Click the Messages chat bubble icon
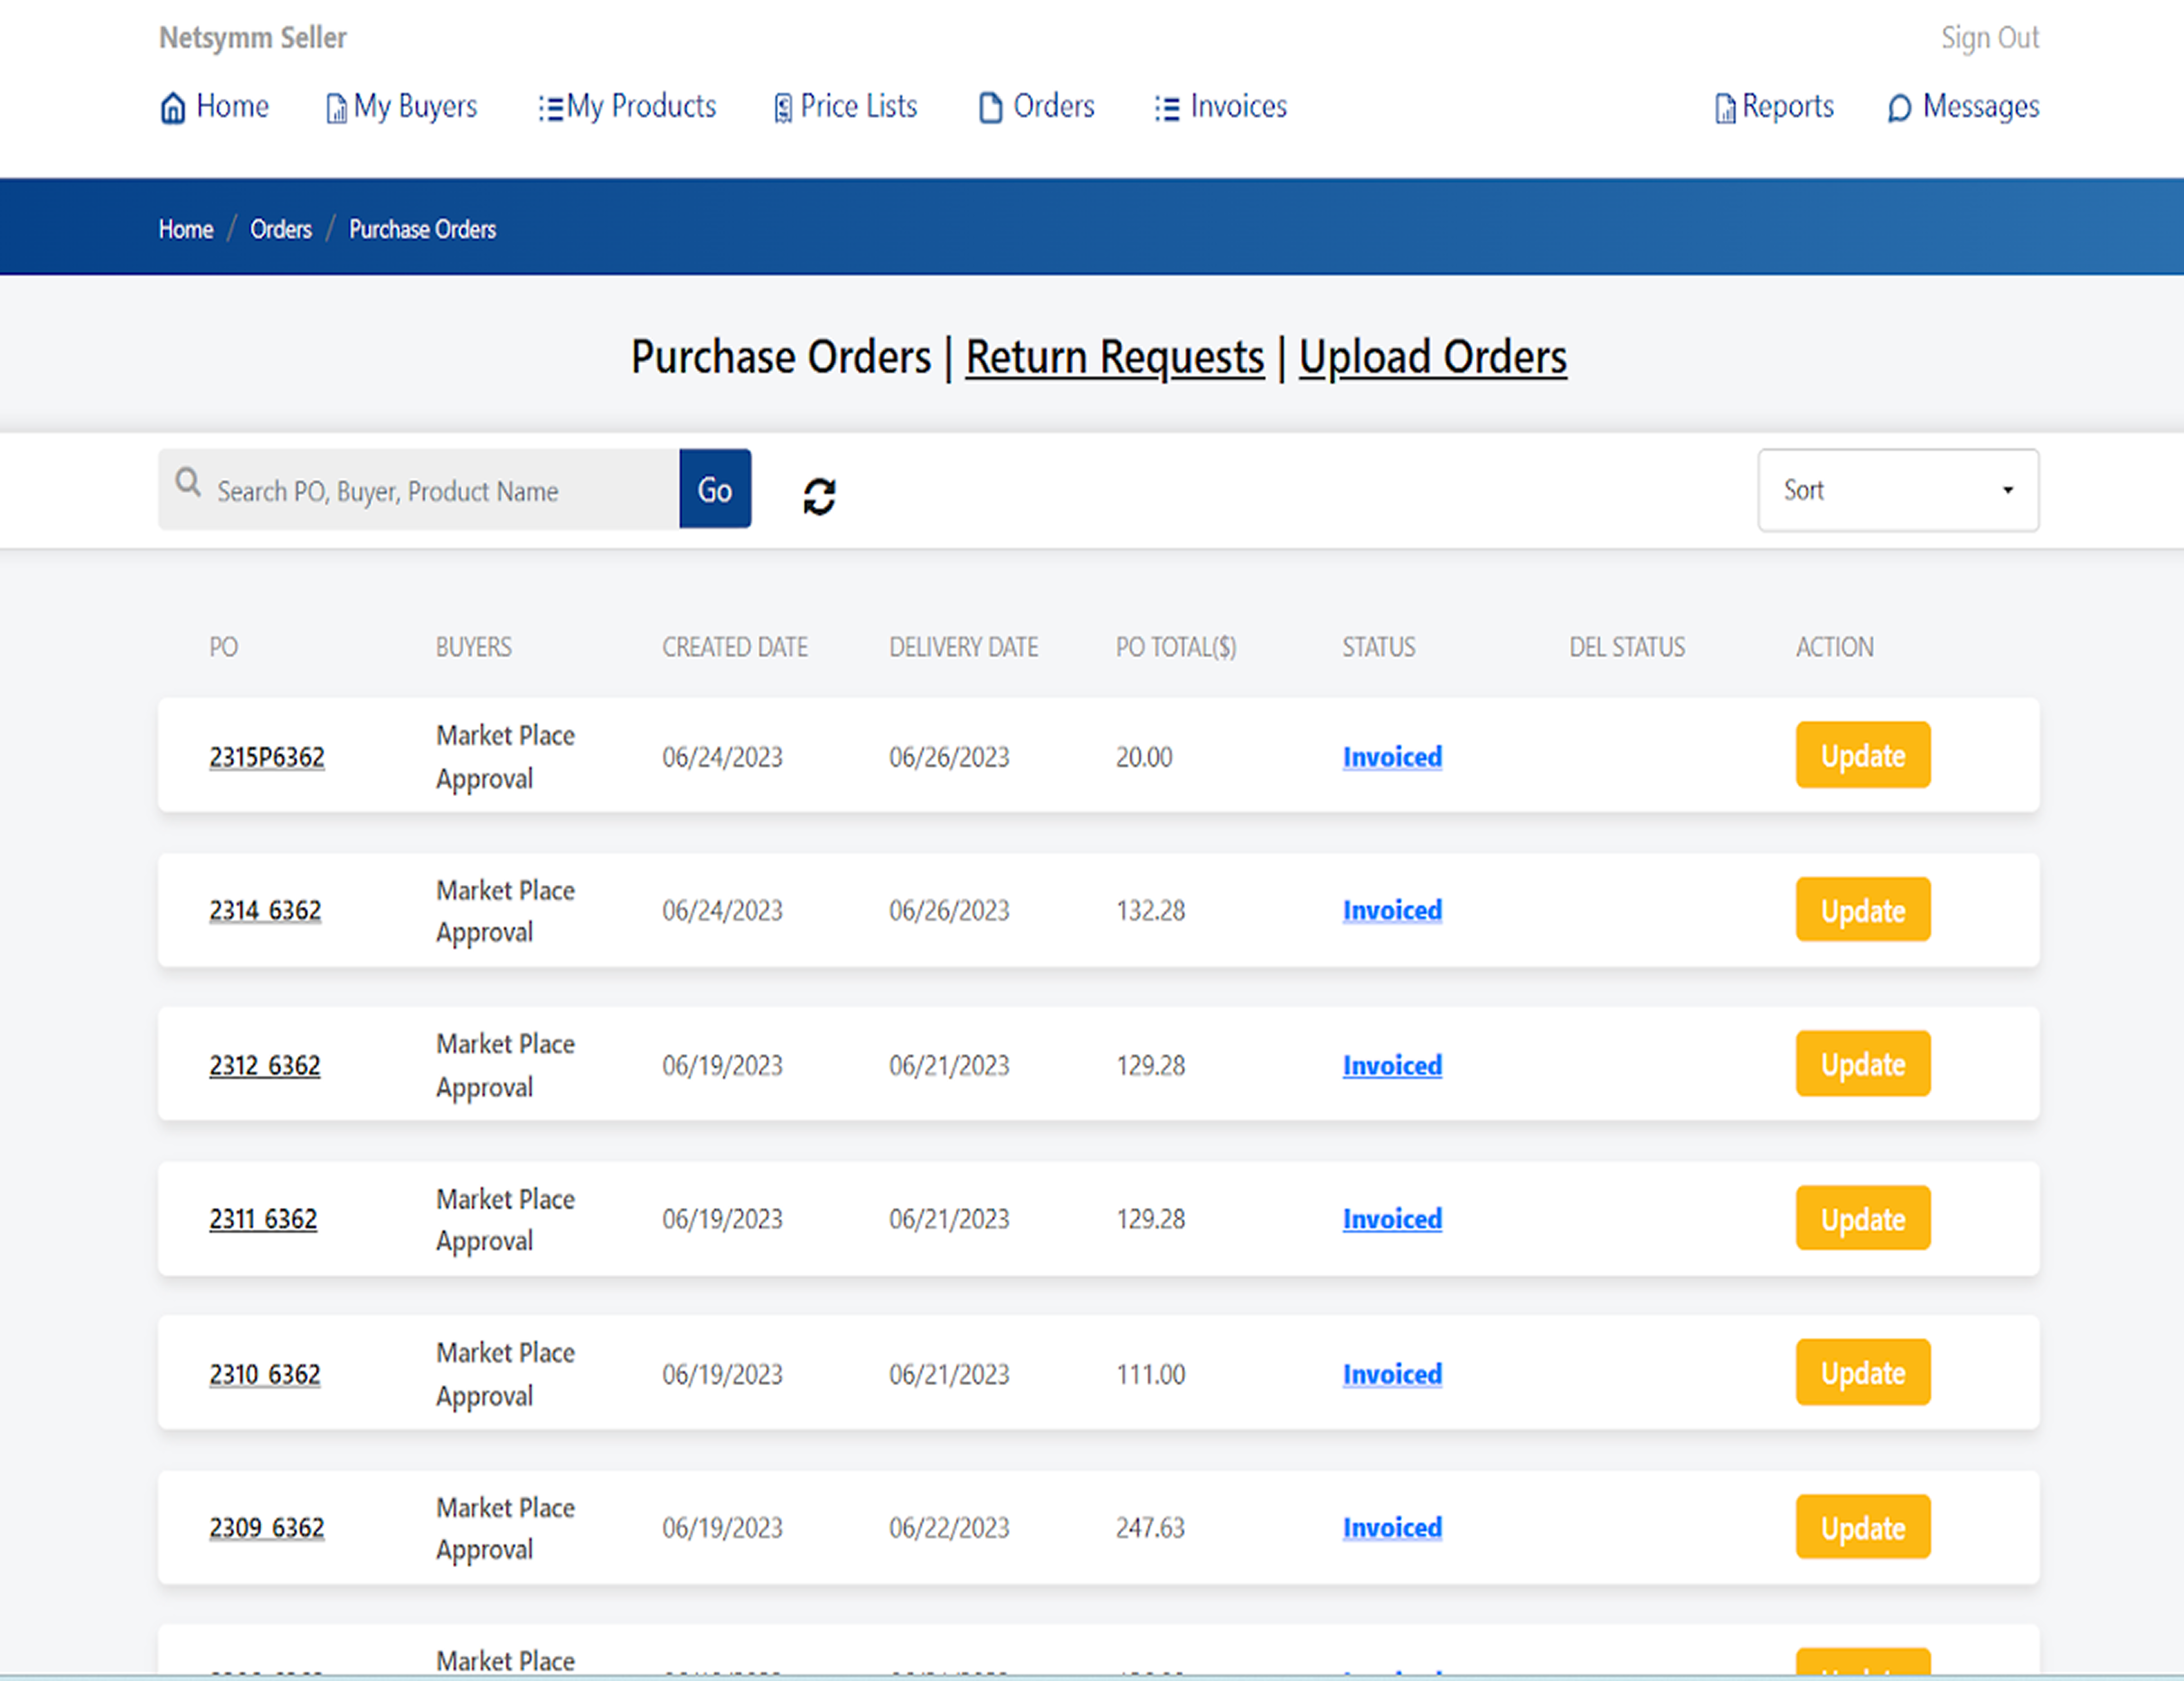This screenshot has height=1681, width=2184. tap(1899, 108)
